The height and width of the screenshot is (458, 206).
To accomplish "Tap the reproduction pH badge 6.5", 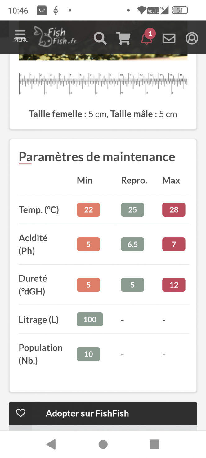I will tap(132, 244).
